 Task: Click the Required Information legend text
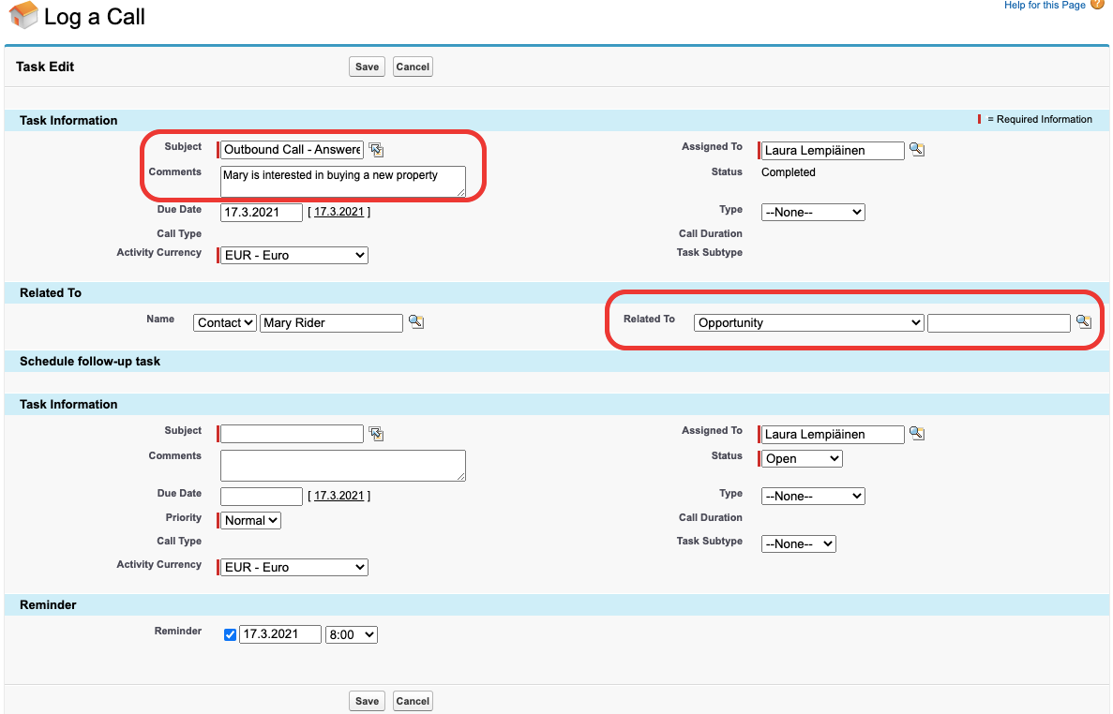(1040, 119)
